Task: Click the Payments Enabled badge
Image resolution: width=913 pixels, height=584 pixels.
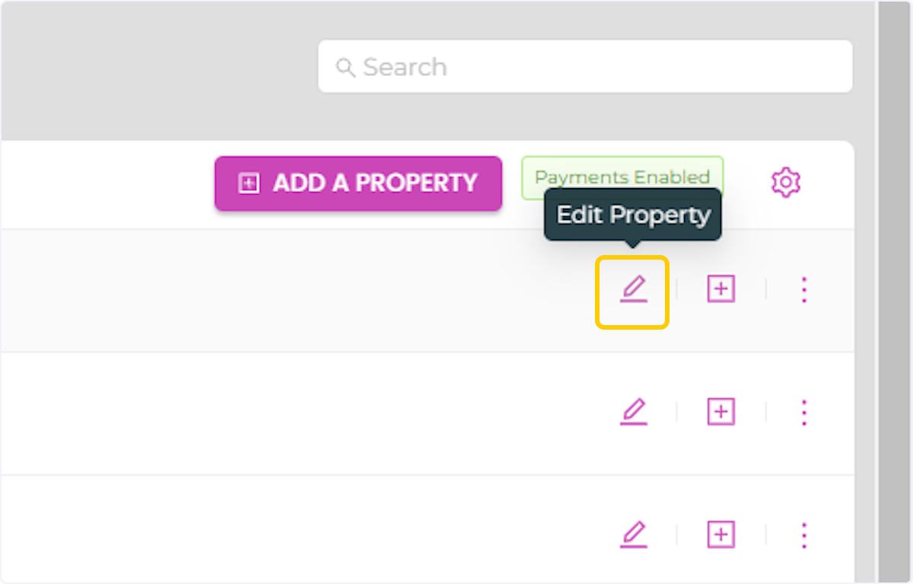Action: pyautogui.click(x=622, y=177)
